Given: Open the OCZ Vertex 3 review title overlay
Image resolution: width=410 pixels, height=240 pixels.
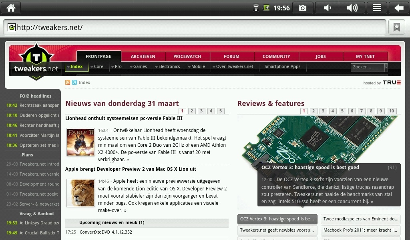Looking at the screenshot, I should coord(310,168).
